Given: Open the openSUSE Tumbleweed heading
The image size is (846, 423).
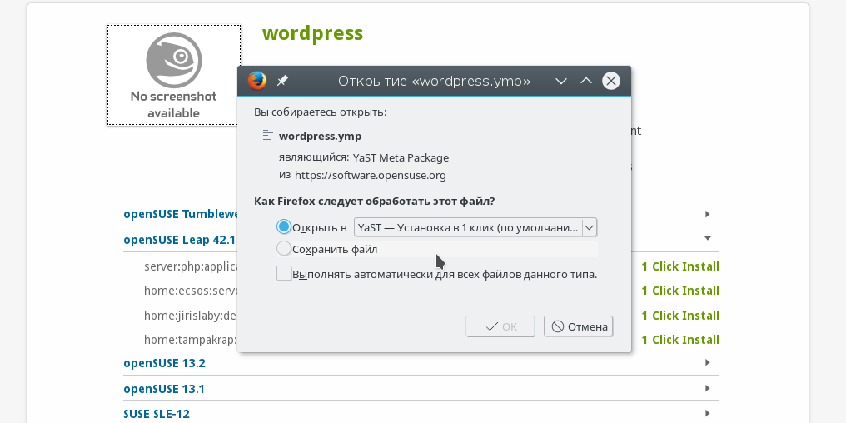Looking at the screenshot, I should click(x=181, y=214).
